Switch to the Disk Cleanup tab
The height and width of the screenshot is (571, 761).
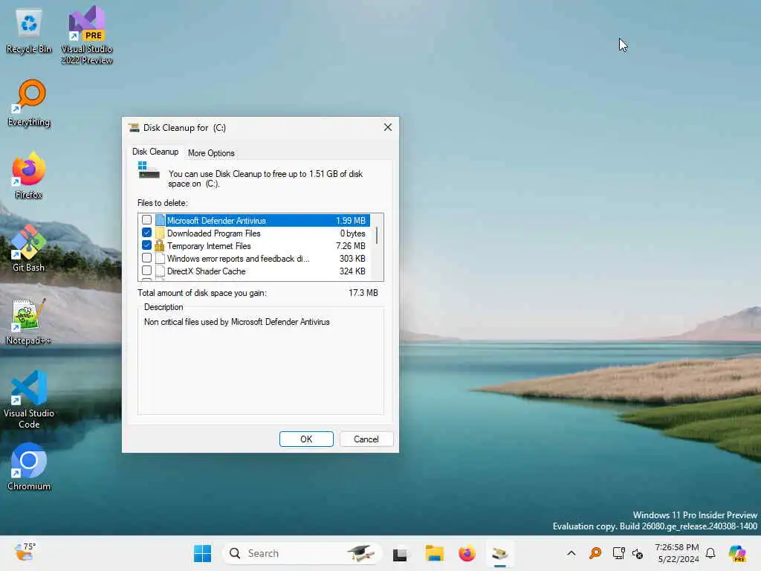point(155,152)
